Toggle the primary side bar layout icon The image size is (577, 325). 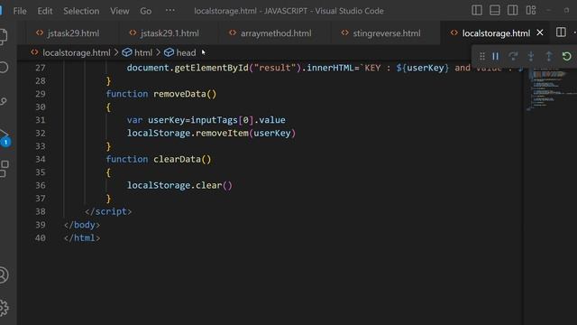[477, 10]
